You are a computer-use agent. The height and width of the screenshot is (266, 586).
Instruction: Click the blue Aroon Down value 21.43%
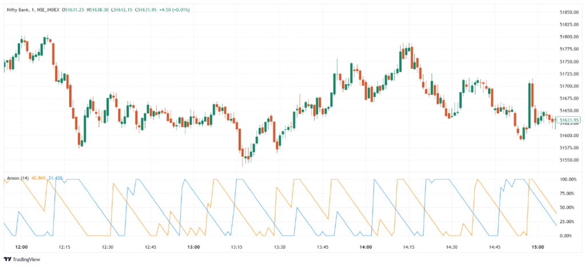(x=56, y=178)
